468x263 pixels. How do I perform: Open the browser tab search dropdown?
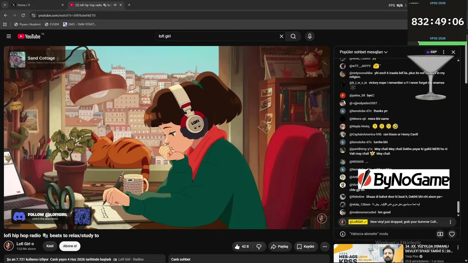coord(5,5)
